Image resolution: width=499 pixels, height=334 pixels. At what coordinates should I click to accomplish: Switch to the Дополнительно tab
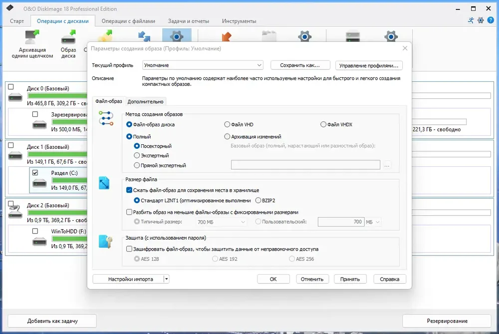tap(145, 101)
